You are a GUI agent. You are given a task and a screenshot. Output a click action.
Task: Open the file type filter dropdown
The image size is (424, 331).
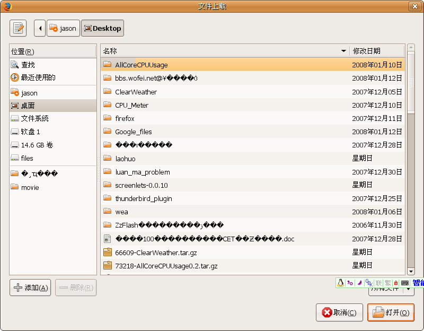pos(391,291)
